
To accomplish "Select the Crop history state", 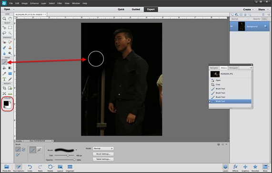I will (230, 85).
